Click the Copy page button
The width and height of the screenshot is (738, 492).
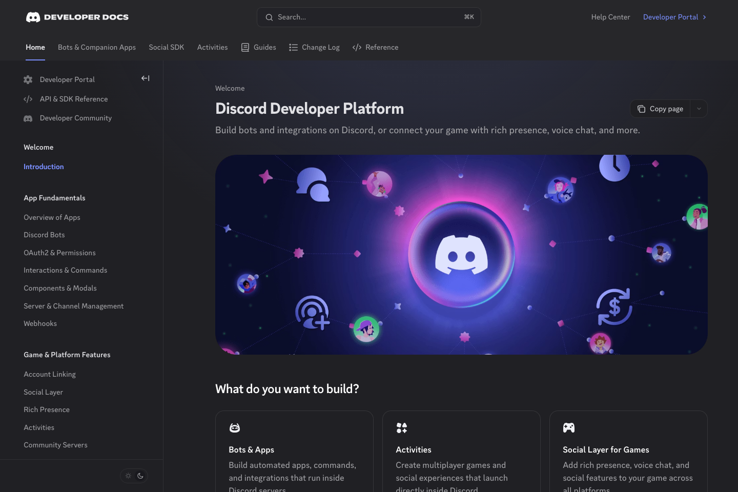point(660,109)
